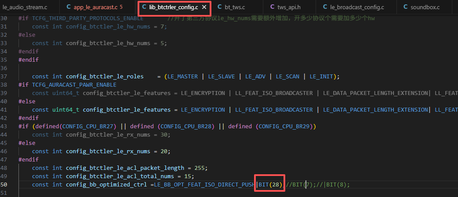Click line number 51 in the gutter
The image size is (458, 197).
(x=4, y=193)
